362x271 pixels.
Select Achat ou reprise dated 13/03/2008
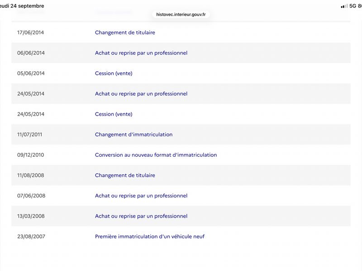pyautogui.click(x=141, y=216)
